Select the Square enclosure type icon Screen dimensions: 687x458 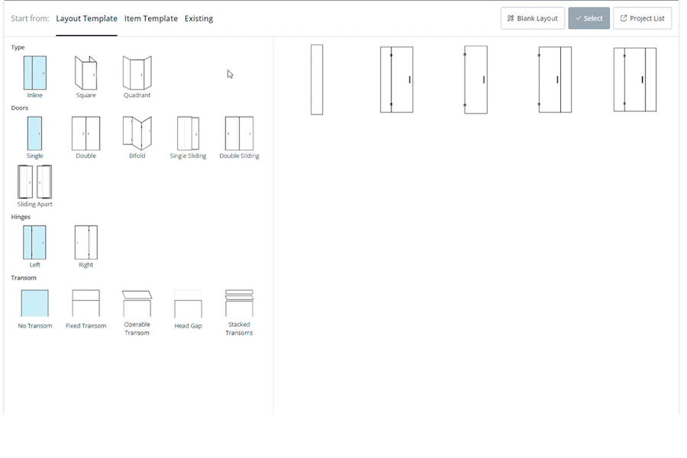85,73
